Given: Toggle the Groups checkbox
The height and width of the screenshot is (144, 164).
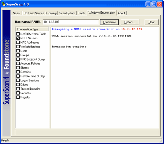Looking at the screenshot, I should click(18, 55).
